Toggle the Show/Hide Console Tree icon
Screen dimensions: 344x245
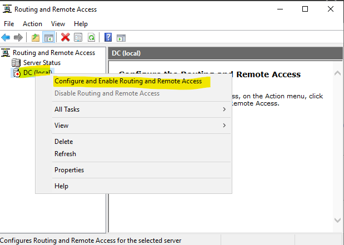(48, 37)
